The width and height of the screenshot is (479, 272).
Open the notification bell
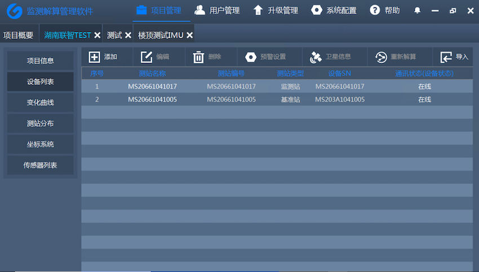417,11
